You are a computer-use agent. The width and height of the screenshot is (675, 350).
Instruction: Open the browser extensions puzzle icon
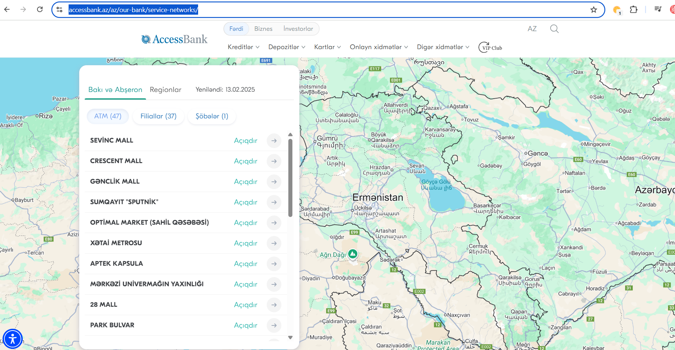point(634,10)
